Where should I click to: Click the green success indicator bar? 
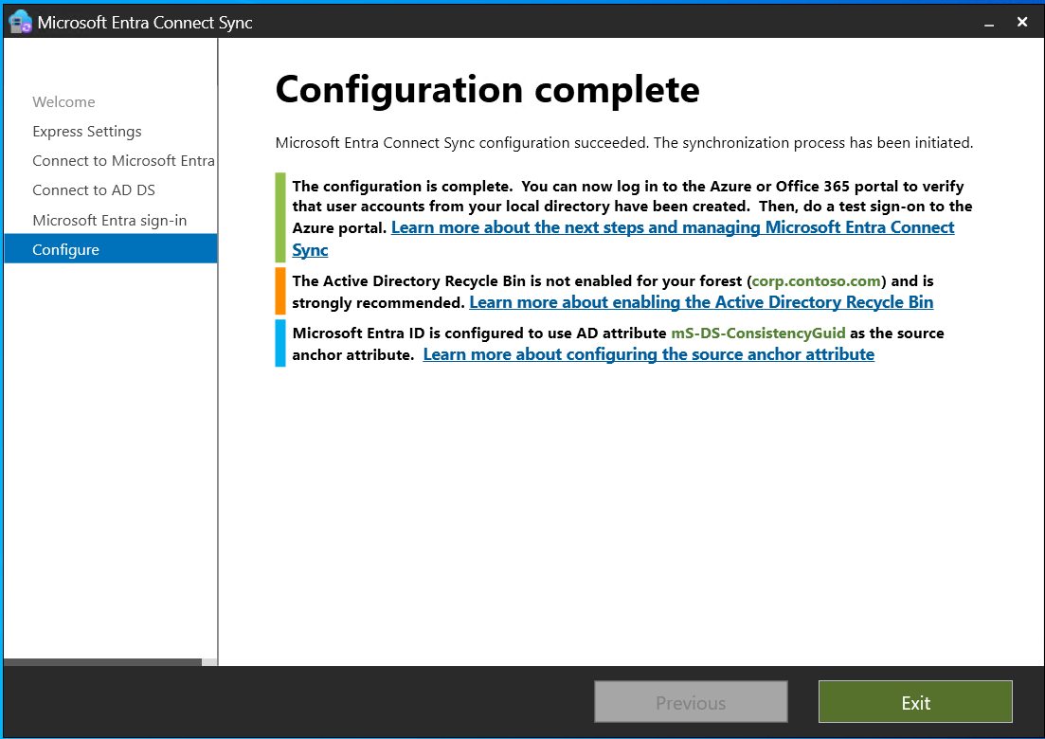(x=280, y=217)
